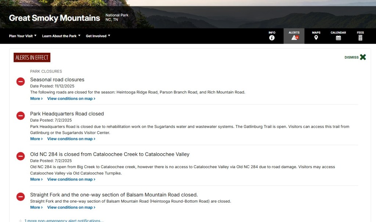Viewport: 376px width, 222px height.
Task: View conditions on map for Straight Fork closure
Action: tap(71, 207)
